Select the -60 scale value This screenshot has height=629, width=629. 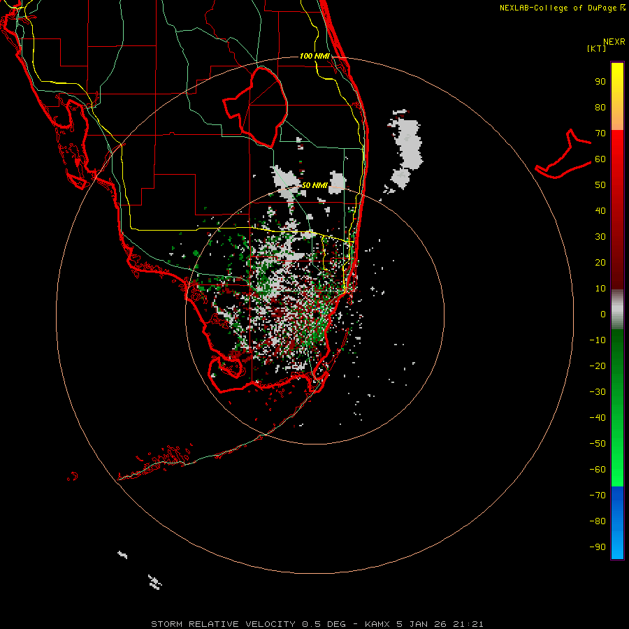pos(598,470)
